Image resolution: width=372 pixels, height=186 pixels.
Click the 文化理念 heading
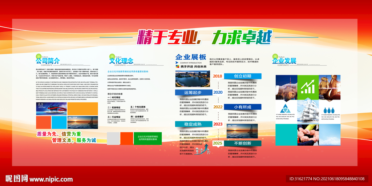click(121, 61)
